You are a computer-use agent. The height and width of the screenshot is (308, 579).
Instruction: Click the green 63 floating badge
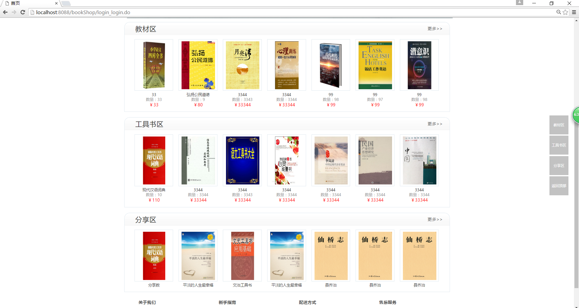point(576,115)
